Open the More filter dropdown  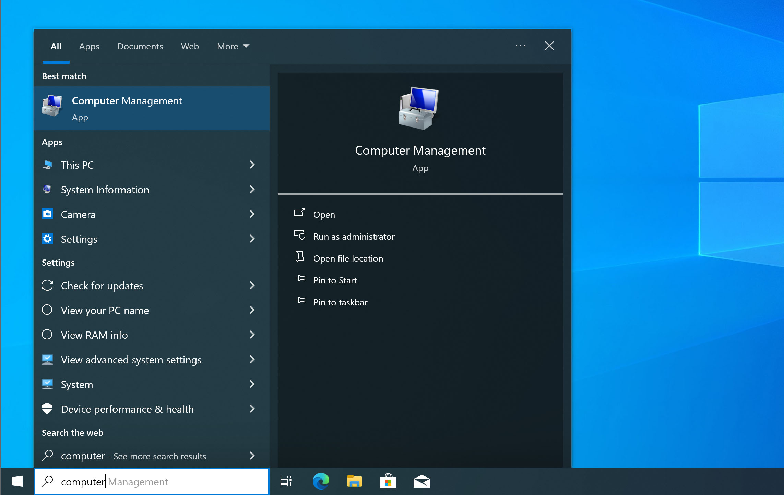(x=233, y=46)
